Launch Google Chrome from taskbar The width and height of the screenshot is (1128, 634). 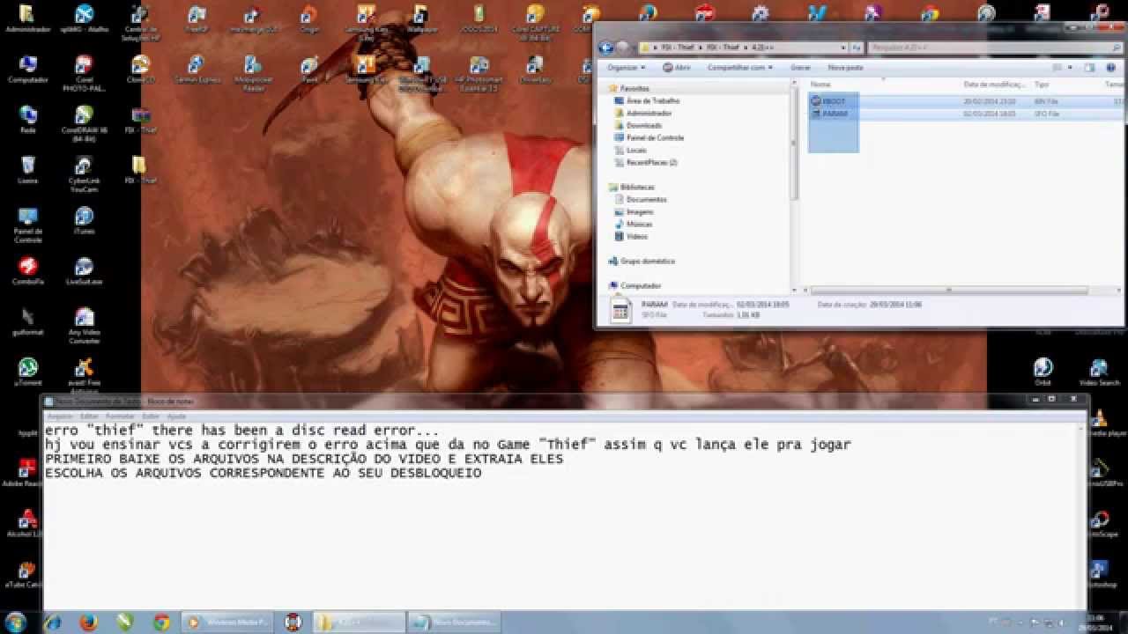point(161,623)
